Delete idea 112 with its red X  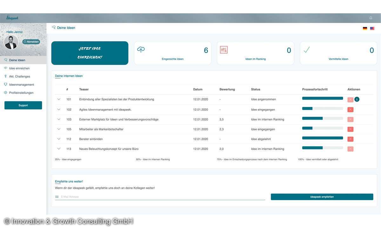(x=350, y=139)
